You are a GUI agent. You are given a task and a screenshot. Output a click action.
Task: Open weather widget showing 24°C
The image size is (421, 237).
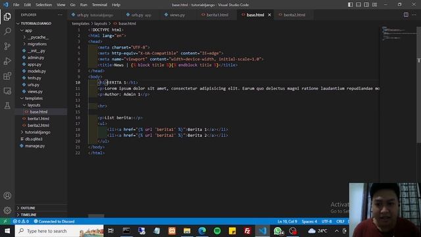click(318, 231)
